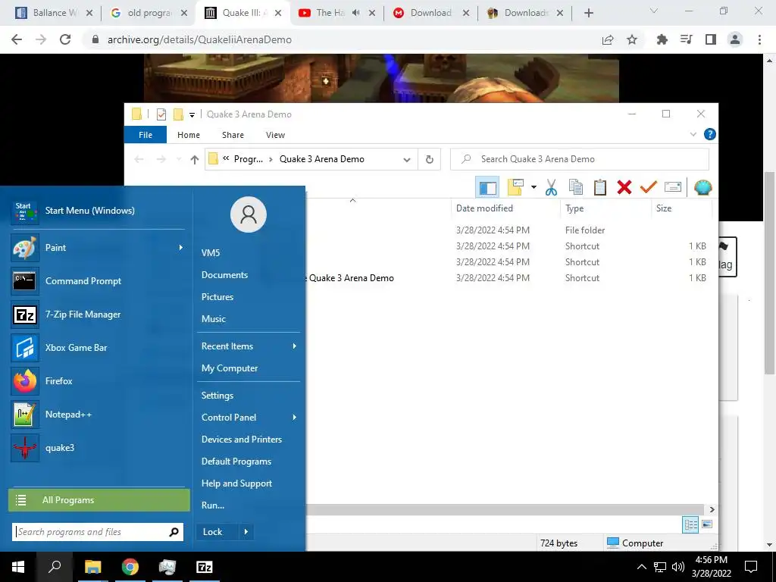Open the quick access toolbar dropdown

click(192, 115)
